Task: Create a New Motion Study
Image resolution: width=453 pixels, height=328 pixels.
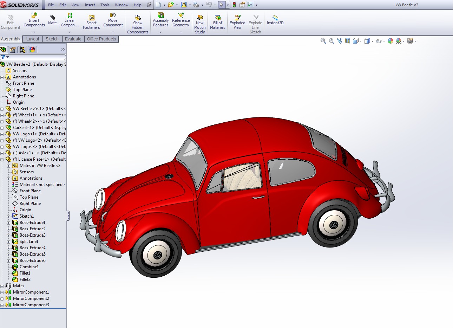Action: pos(200,24)
